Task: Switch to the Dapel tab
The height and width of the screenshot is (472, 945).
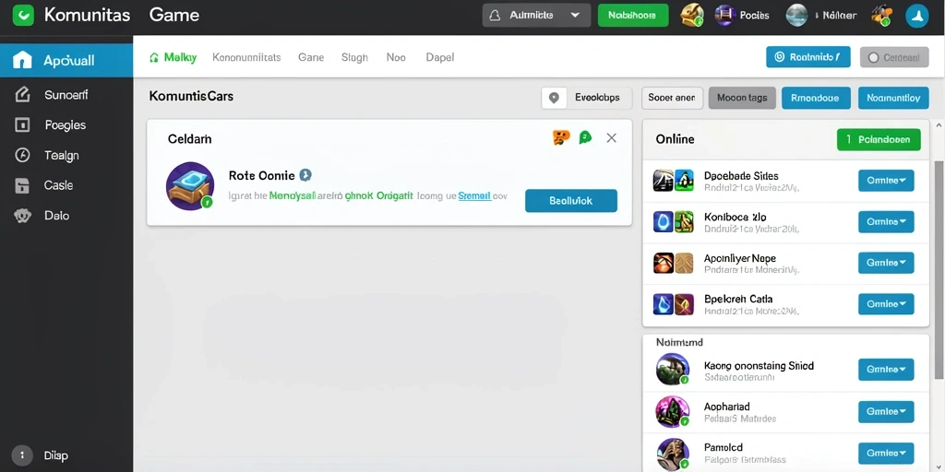Action: point(440,58)
